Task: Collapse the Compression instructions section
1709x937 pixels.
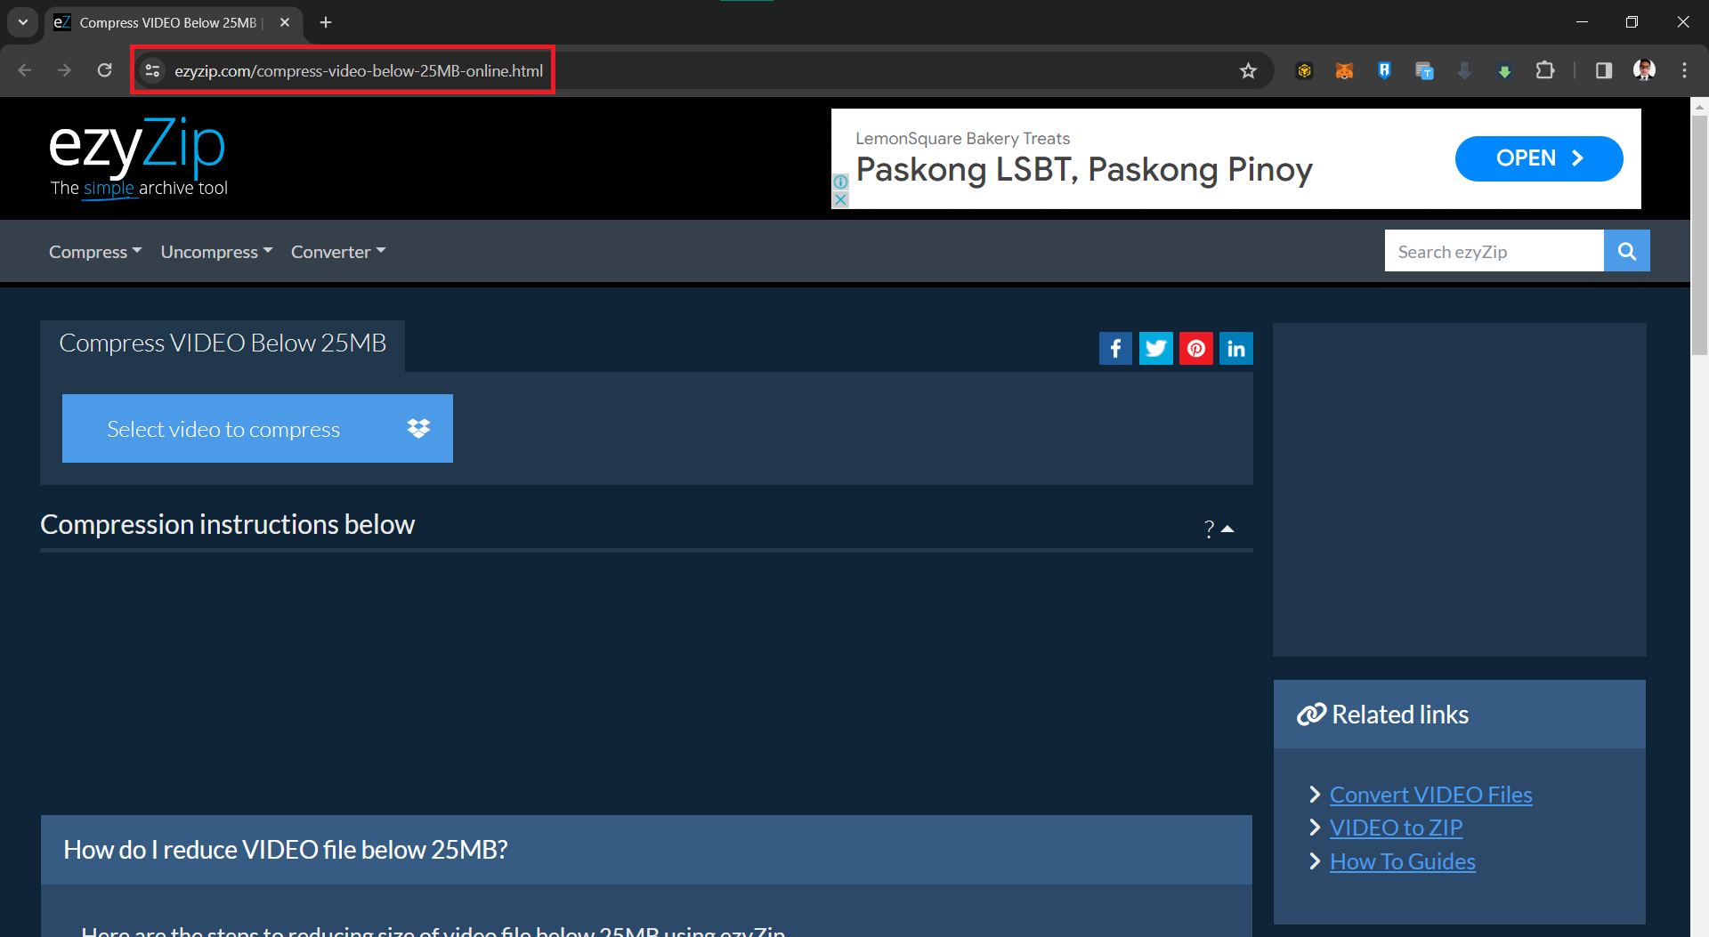Action: pos(1228,528)
